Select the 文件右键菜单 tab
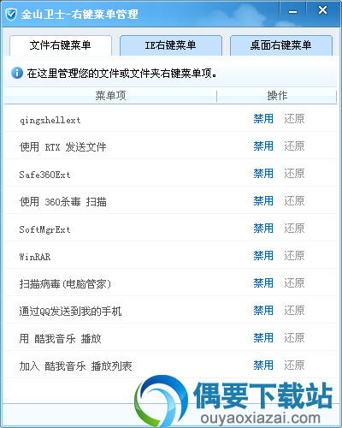The width and height of the screenshot is (342, 428). pyautogui.click(x=61, y=45)
